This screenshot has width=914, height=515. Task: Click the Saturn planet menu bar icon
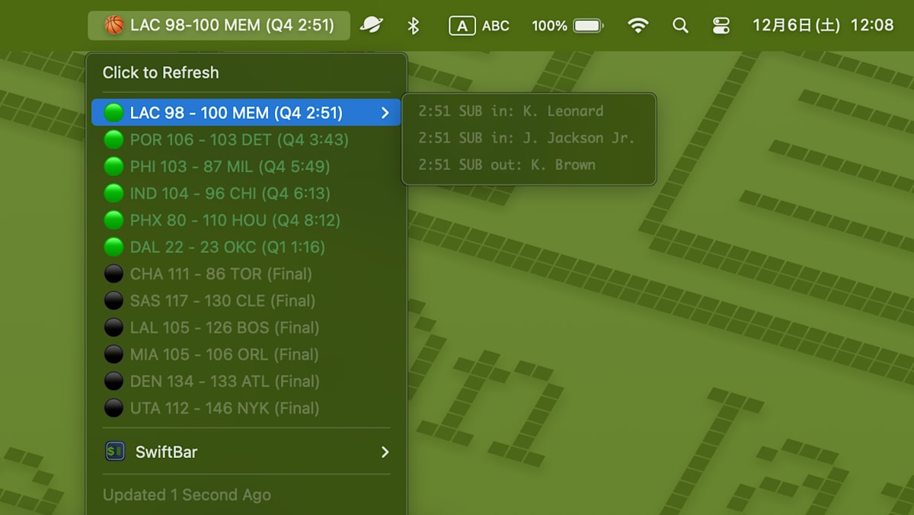pyautogui.click(x=372, y=25)
